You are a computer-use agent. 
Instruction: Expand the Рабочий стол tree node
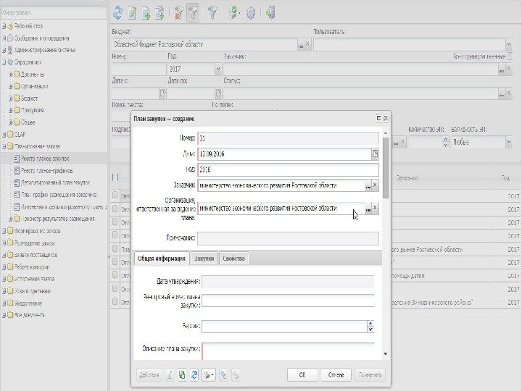pos(4,26)
